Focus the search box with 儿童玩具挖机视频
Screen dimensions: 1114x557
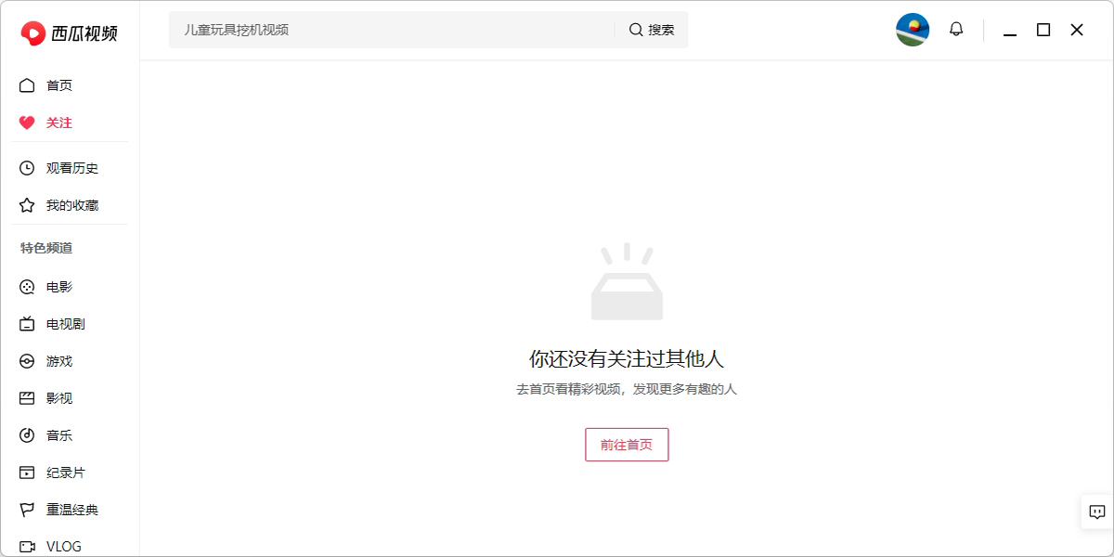point(391,30)
